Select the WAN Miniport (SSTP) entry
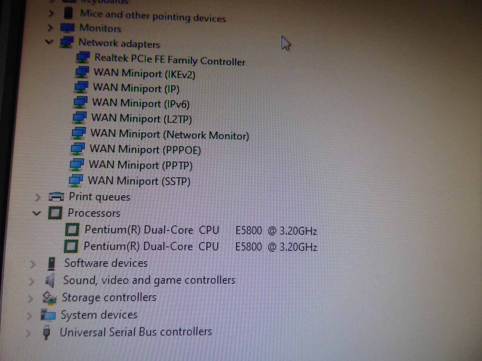Image resolution: width=482 pixels, height=361 pixels. coord(139,181)
